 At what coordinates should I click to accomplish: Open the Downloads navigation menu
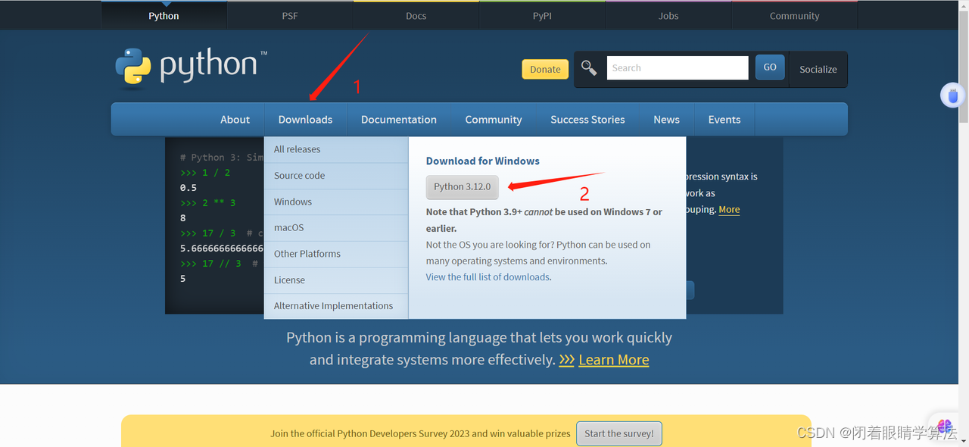pyautogui.click(x=305, y=120)
